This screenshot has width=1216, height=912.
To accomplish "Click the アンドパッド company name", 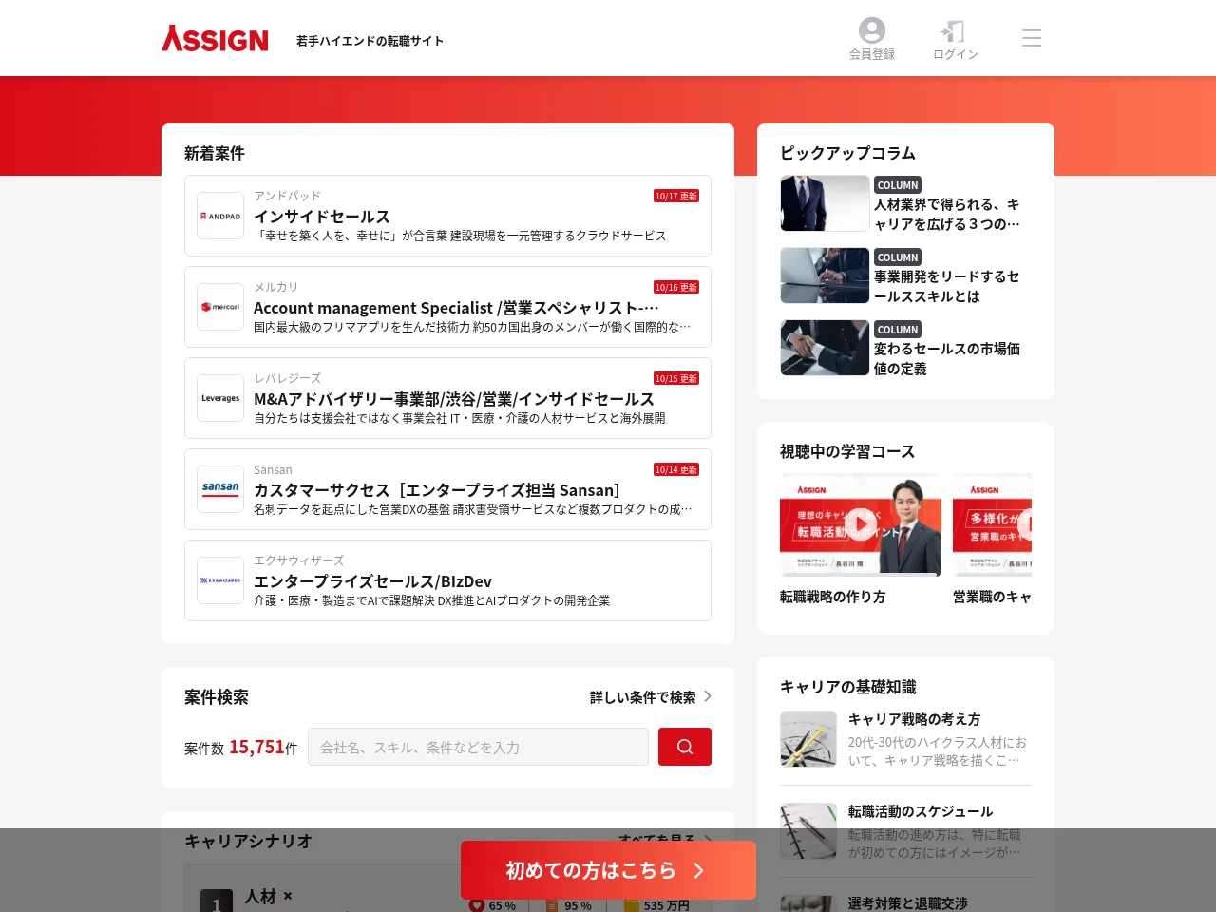I will 287,196.
